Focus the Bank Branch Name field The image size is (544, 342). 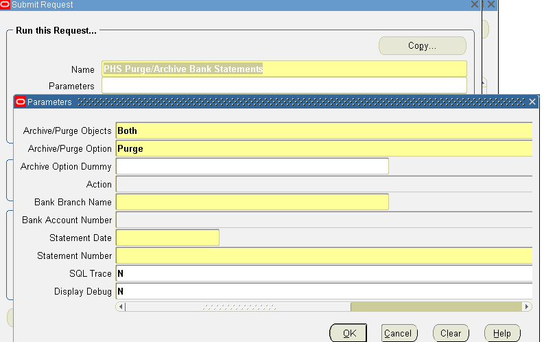(252, 202)
